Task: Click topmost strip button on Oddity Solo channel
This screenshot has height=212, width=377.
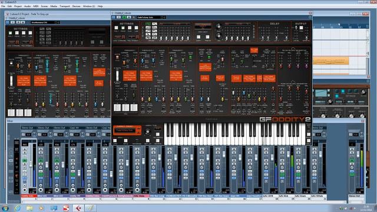Action: click(x=25, y=150)
